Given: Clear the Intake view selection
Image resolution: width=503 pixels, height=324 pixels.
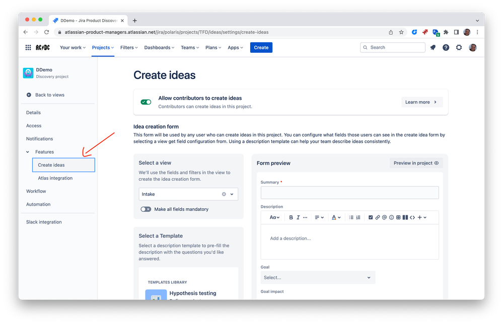Looking at the screenshot, I should pyautogui.click(x=224, y=194).
